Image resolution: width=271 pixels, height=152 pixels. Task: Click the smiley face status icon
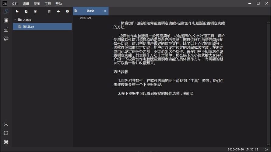coord(266,149)
